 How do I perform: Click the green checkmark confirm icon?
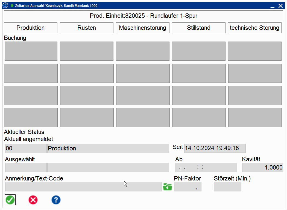tap(10, 200)
